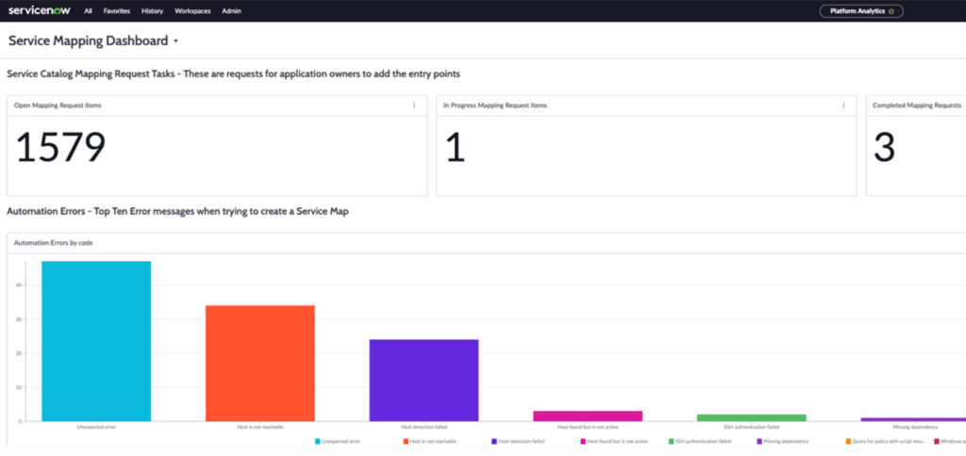Image resolution: width=966 pixels, height=456 pixels.
Task: Click the Platform Analytics button
Action: tap(855, 11)
